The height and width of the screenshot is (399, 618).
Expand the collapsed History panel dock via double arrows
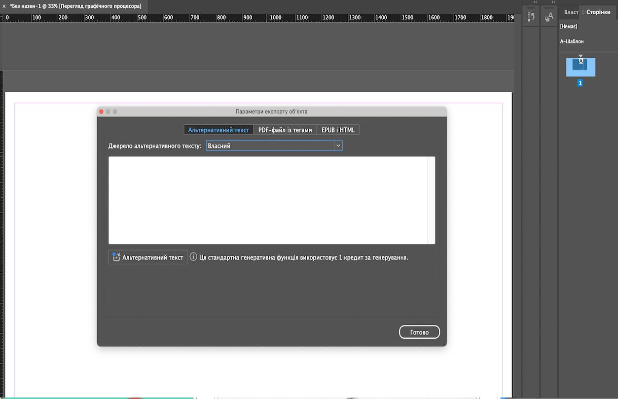[x=535, y=2]
